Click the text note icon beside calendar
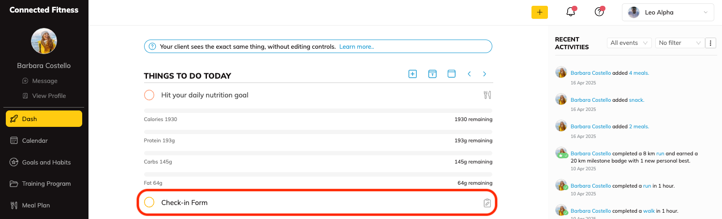Viewport: 722px width, 219px height. tap(432, 74)
